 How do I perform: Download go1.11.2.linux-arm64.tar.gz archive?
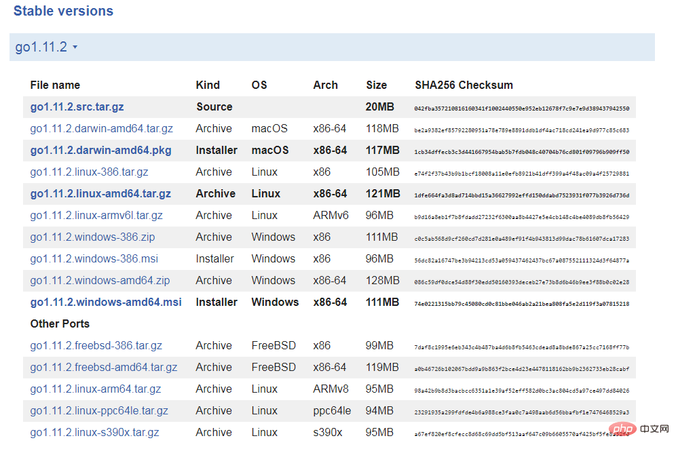95,389
